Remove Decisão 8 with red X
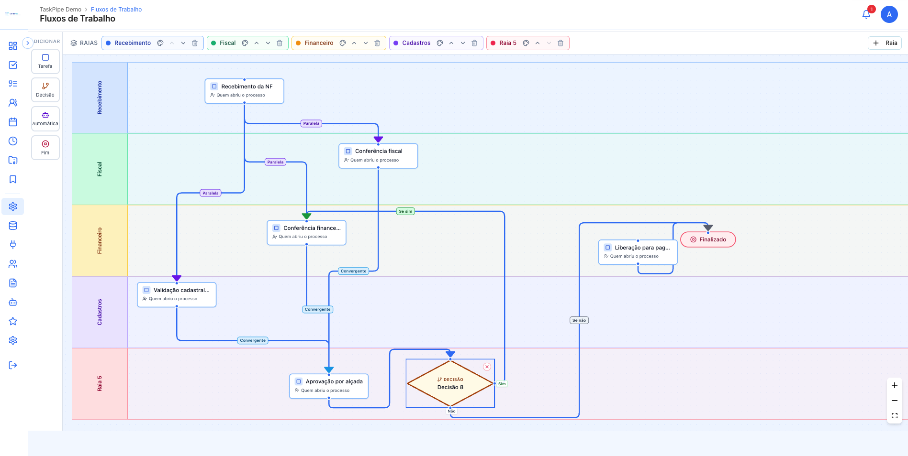 click(487, 367)
